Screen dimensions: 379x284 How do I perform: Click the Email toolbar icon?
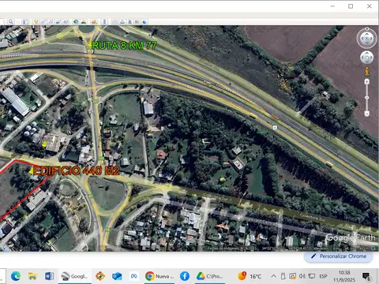click(x=114, y=22)
